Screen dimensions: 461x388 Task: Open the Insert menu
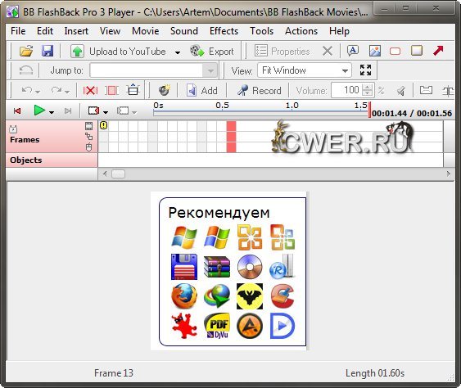click(76, 31)
